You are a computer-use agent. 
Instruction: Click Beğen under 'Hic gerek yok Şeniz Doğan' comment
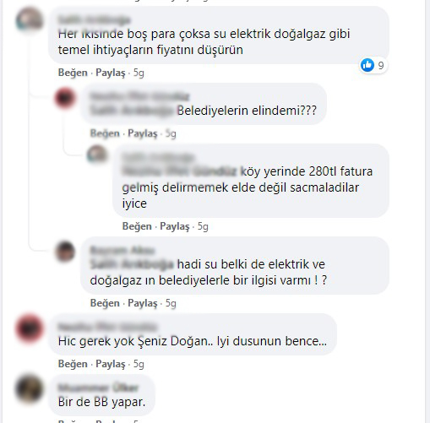point(73,364)
